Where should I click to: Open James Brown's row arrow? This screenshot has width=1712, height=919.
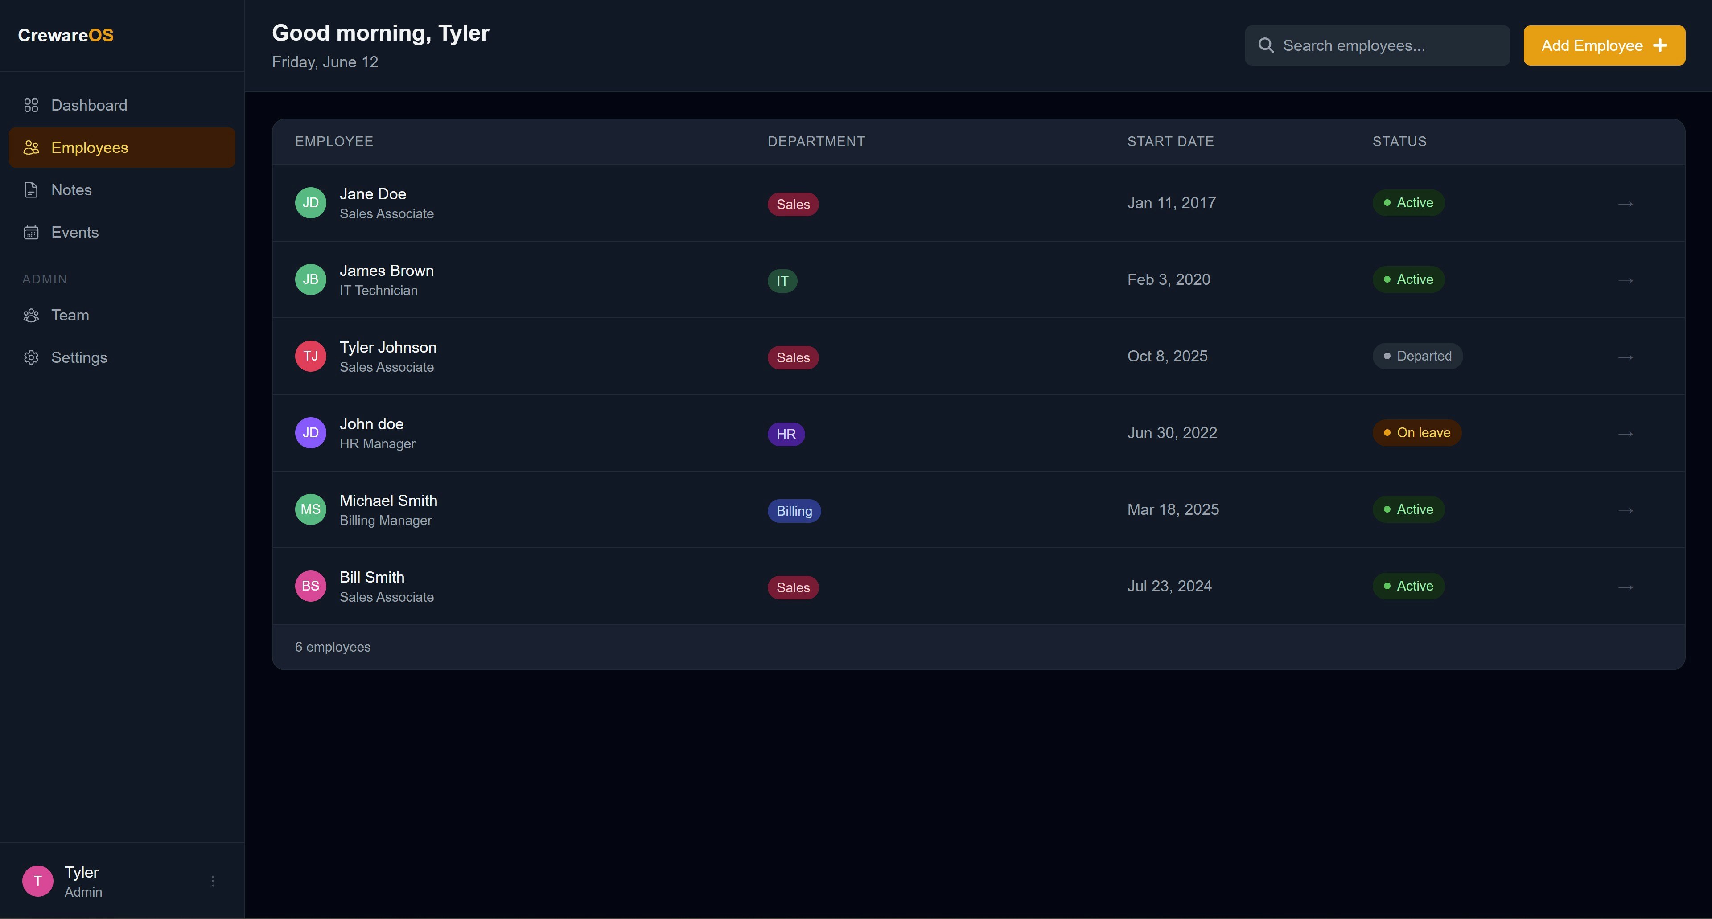(x=1626, y=280)
